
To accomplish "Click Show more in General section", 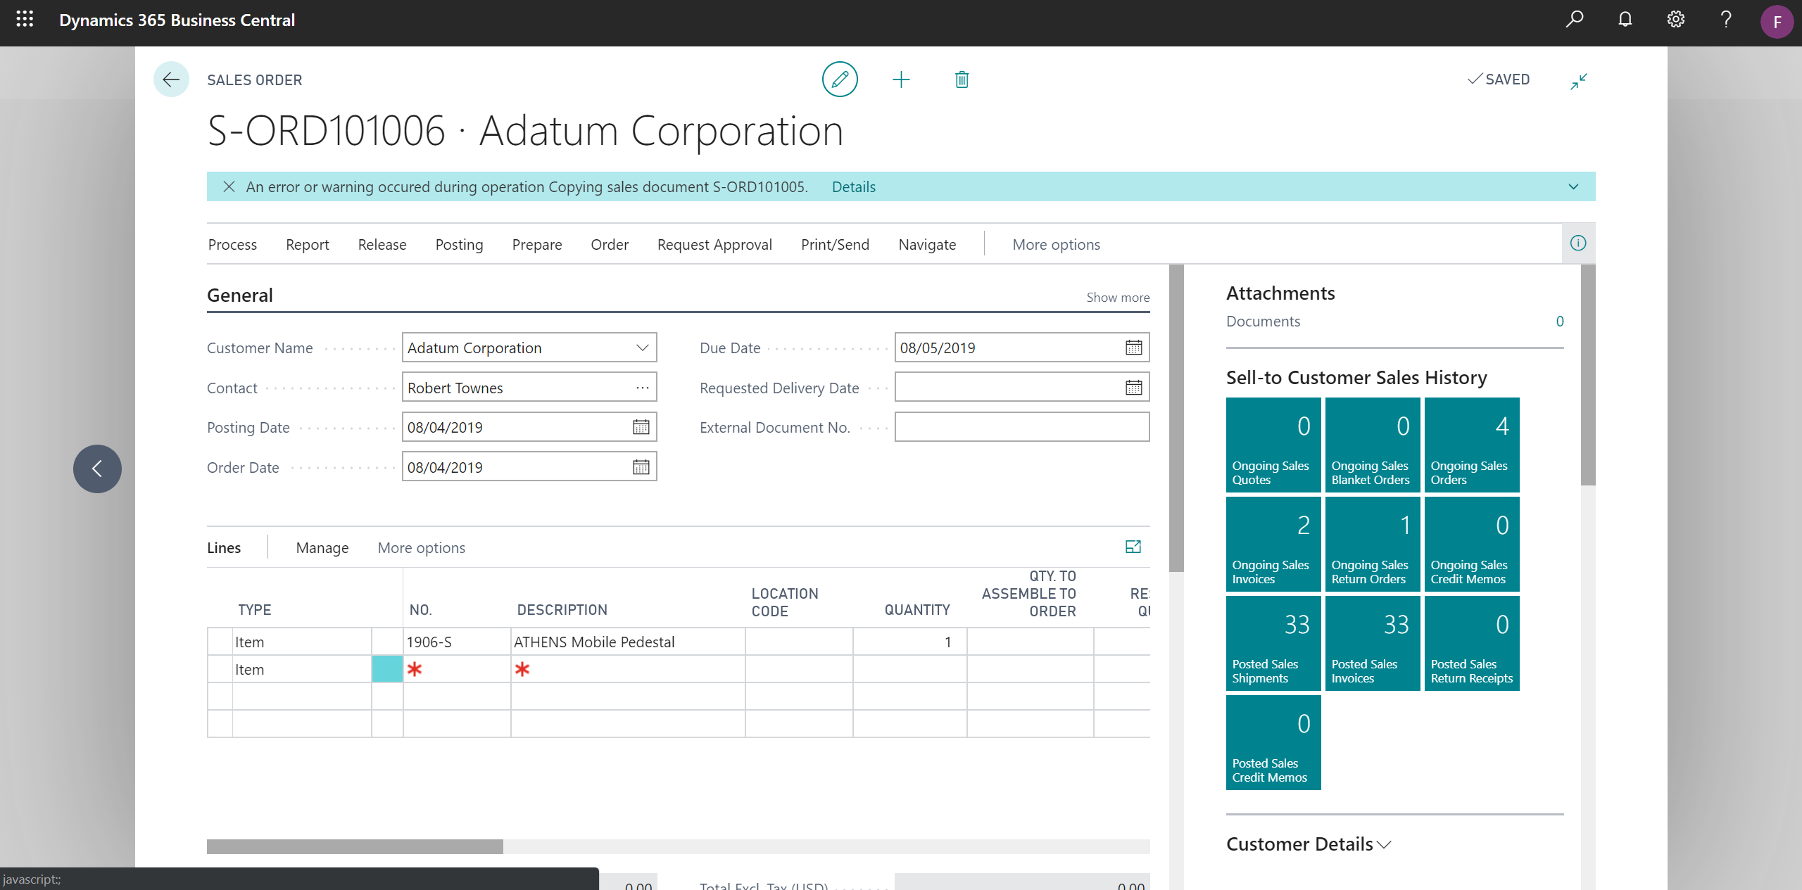I will (1118, 298).
